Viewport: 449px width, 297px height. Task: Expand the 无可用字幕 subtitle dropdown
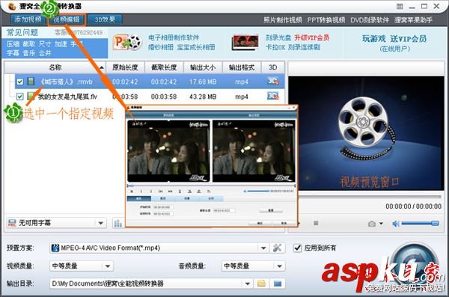(x=100, y=223)
